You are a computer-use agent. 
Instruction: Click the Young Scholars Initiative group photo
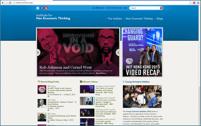[x=142, y=97]
